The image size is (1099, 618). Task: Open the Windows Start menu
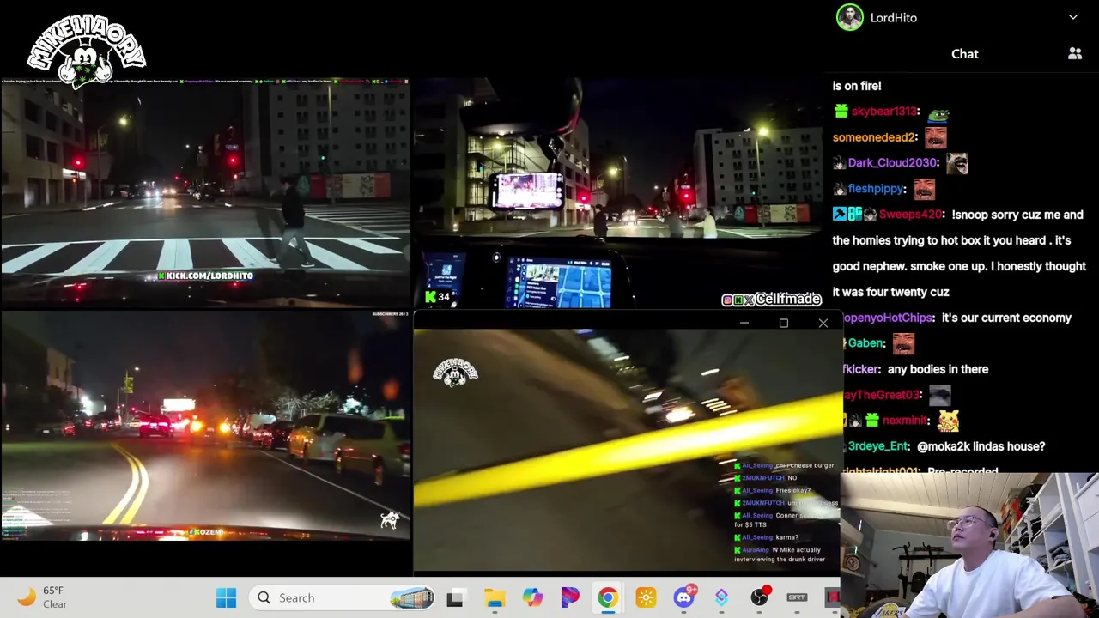tap(226, 597)
